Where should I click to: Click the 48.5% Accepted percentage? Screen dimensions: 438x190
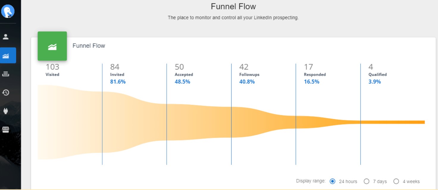pyautogui.click(x=182, y=82)
